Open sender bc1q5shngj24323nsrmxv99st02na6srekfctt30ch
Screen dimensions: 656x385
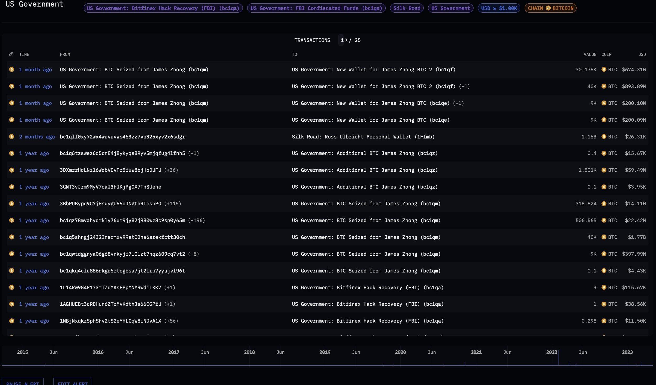pos(122,237)
